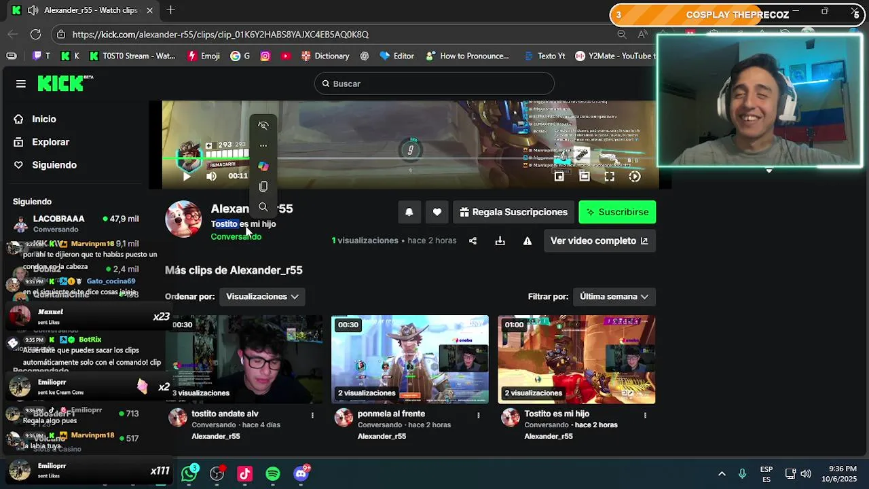Open a new browser tab

coord(170,10)
